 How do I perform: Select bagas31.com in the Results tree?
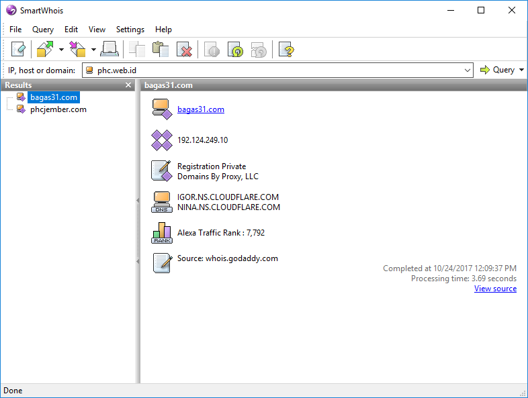(x=54, y=97)
